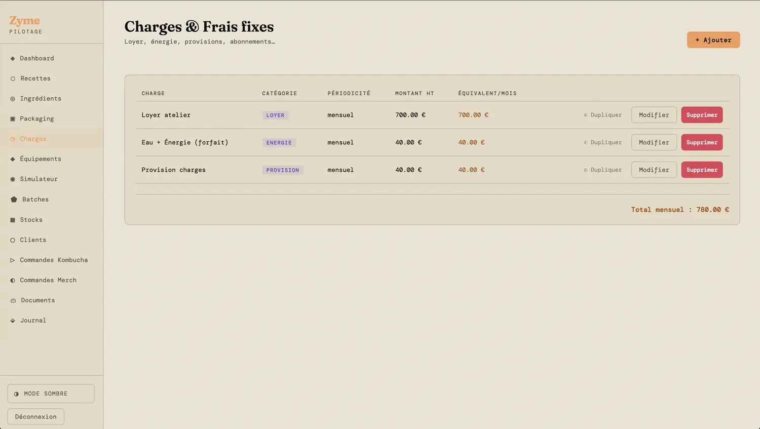Remove the Eau + Énergie charge
Viewport: 760px width, 429px height.
point(702,142)
